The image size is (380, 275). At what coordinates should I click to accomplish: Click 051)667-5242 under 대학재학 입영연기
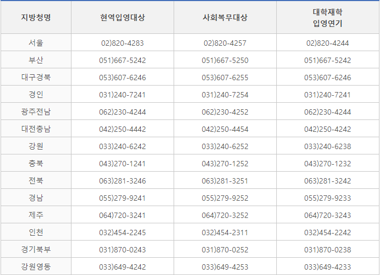328,60
